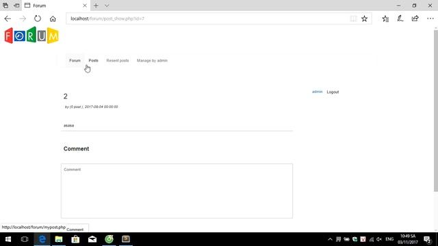
Task: Click the set tabs aside icon
Action: coord(16,5)
